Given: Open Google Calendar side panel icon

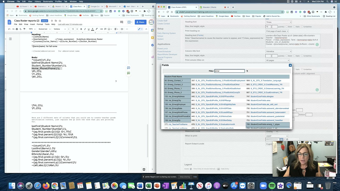Looking at the screenshot, I should [152, 30].
